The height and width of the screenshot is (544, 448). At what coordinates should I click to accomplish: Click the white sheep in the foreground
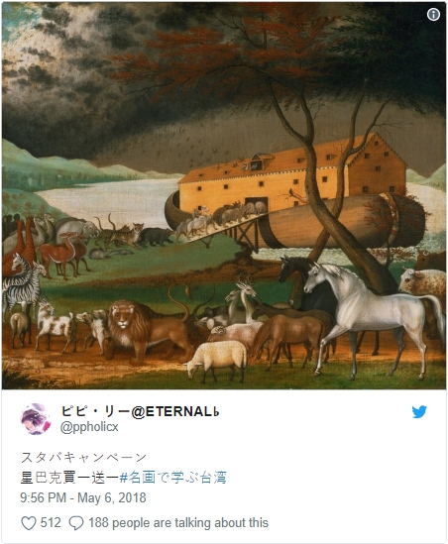(x=217, y=360)
